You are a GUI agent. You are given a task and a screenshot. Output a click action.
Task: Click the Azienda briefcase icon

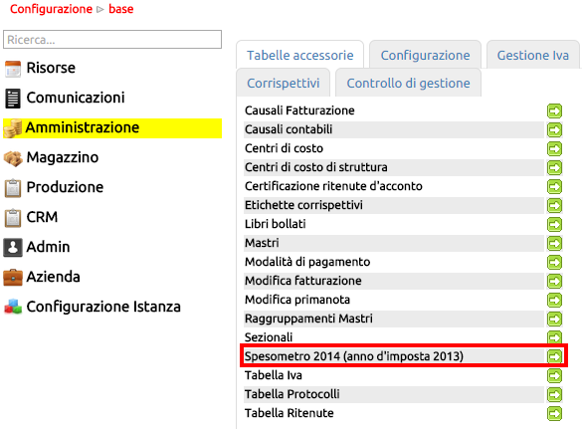[x=13, y=278]
